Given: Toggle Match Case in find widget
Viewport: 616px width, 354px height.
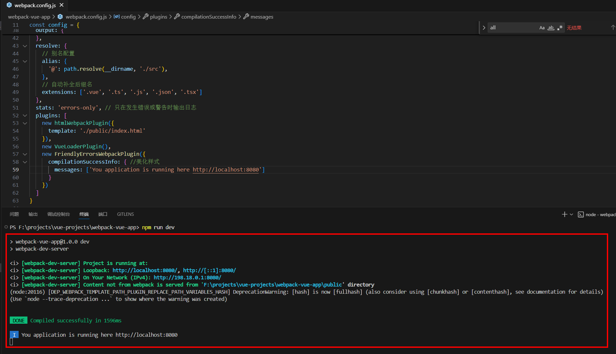Looking at the screenshot, I should pos(542,28).
